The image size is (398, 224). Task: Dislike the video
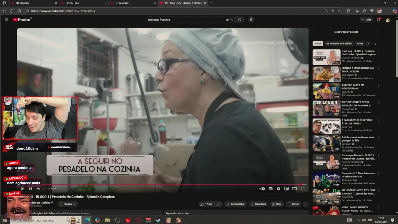(x=218, y=204)
